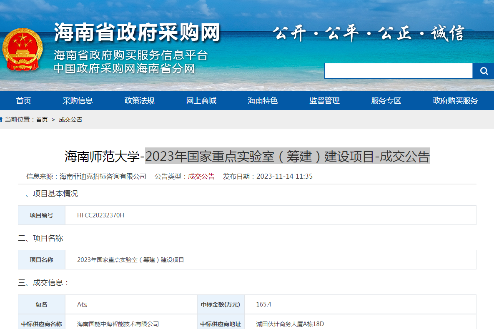Focus the site search input field

coord(399,71)
